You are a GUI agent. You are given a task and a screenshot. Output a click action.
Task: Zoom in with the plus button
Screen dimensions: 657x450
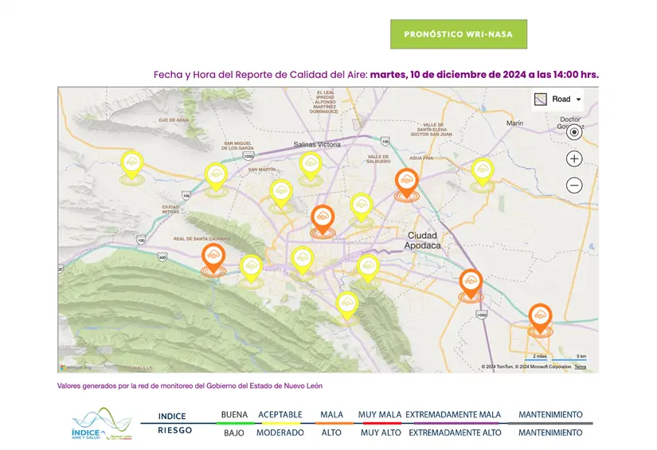tap(574, 158)
